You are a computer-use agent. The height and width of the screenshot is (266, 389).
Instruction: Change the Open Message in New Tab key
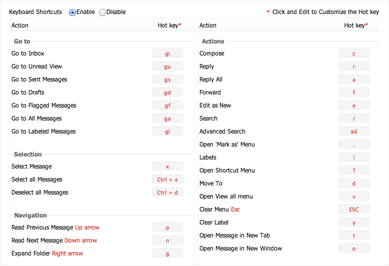tap(354, 235)
